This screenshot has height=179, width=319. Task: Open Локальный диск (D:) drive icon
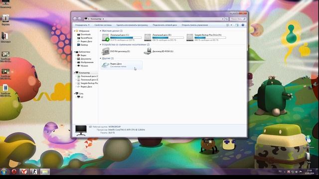(148, 38)
